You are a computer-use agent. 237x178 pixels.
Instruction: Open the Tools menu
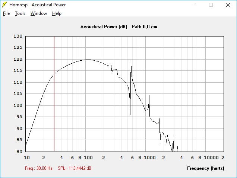[x=20, y=13]
